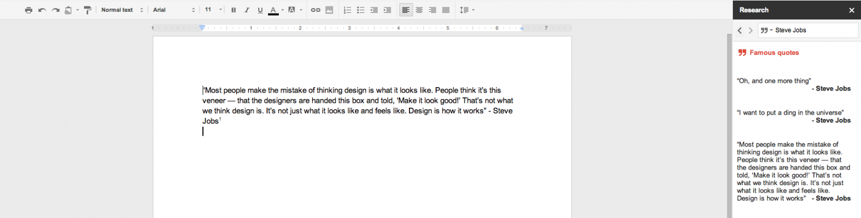
Task: Click the text color A icon
Action: [x=273, y=10]
